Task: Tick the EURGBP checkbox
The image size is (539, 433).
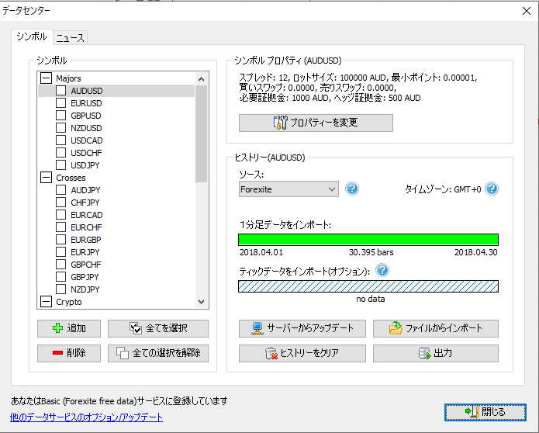Action: 60,239
